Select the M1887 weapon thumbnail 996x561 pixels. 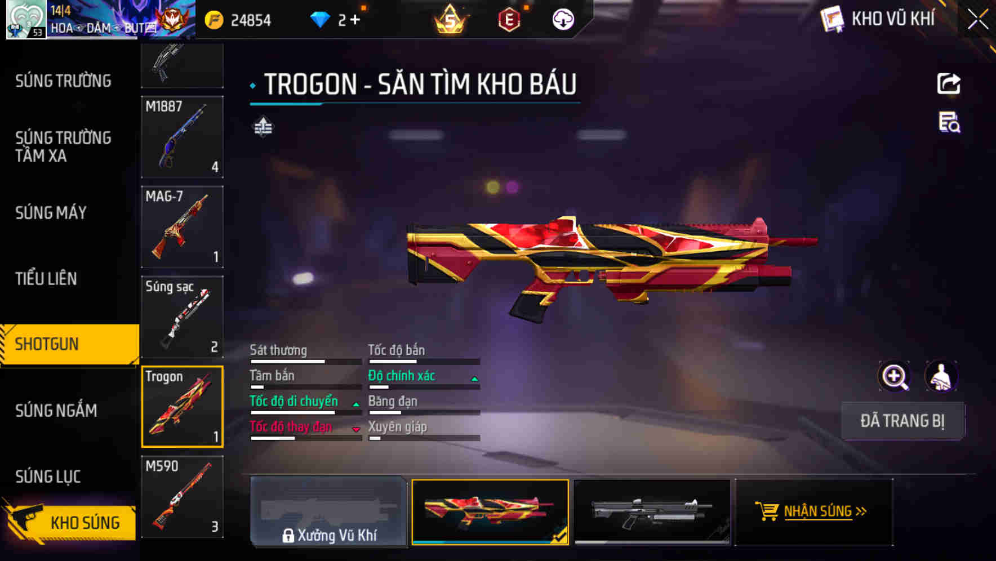click(x=182, y=137)
